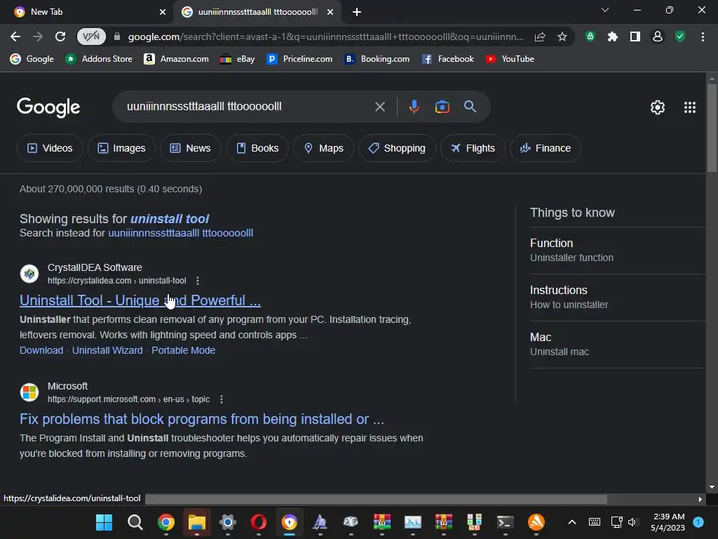Click the vertical page scrollbar
Viewport: 718px width, 539px height.
712,128
